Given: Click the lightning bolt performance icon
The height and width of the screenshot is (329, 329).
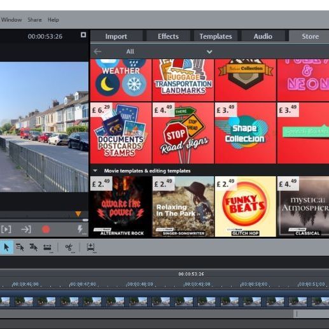Looking at the screenshot, I should click(x=80, y=230).
